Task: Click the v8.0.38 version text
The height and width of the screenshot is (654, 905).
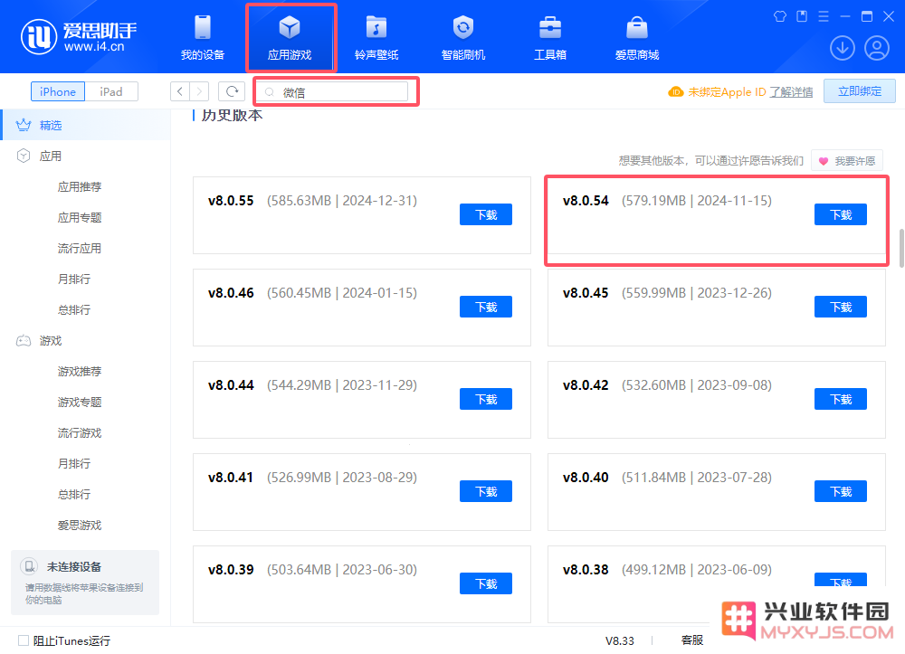Action: 586,570
